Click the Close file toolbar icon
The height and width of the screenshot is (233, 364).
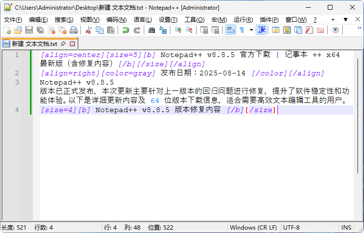coord(51,30)
